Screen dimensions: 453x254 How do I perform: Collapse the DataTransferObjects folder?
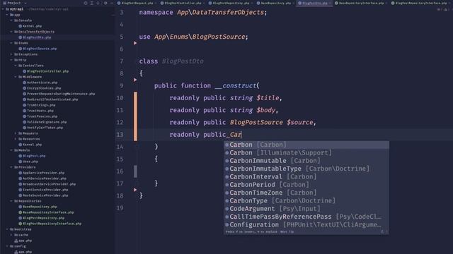(x=11, y=32)
